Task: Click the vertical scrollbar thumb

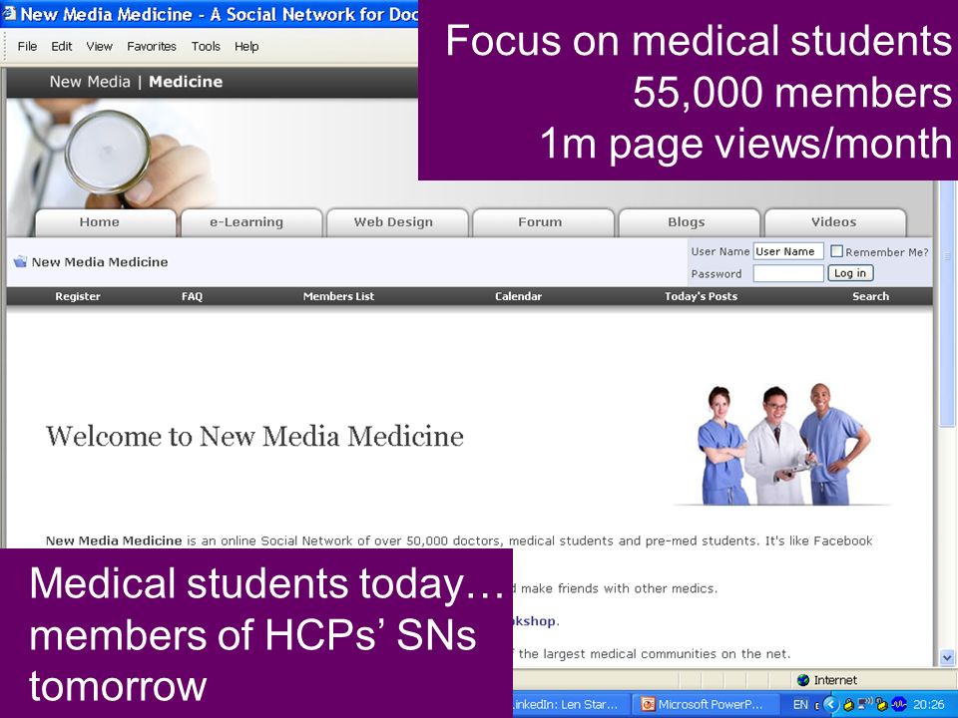Action: click(x=947, y=303)
